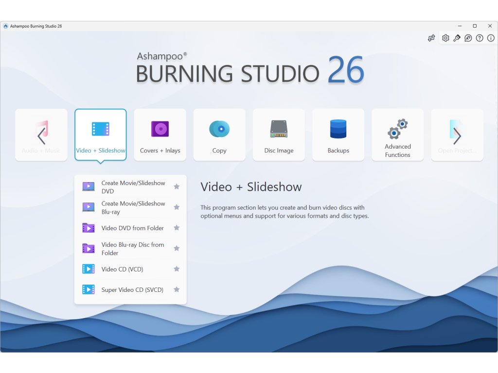The image size is (498, 373).
Task: Select the Copy disc category
Action: [x=219, y=135]
